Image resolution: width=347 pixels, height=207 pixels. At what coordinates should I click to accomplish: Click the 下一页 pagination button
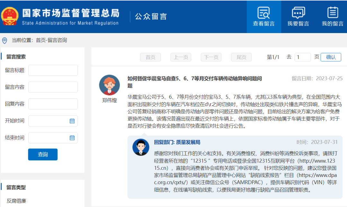(211, 57)
